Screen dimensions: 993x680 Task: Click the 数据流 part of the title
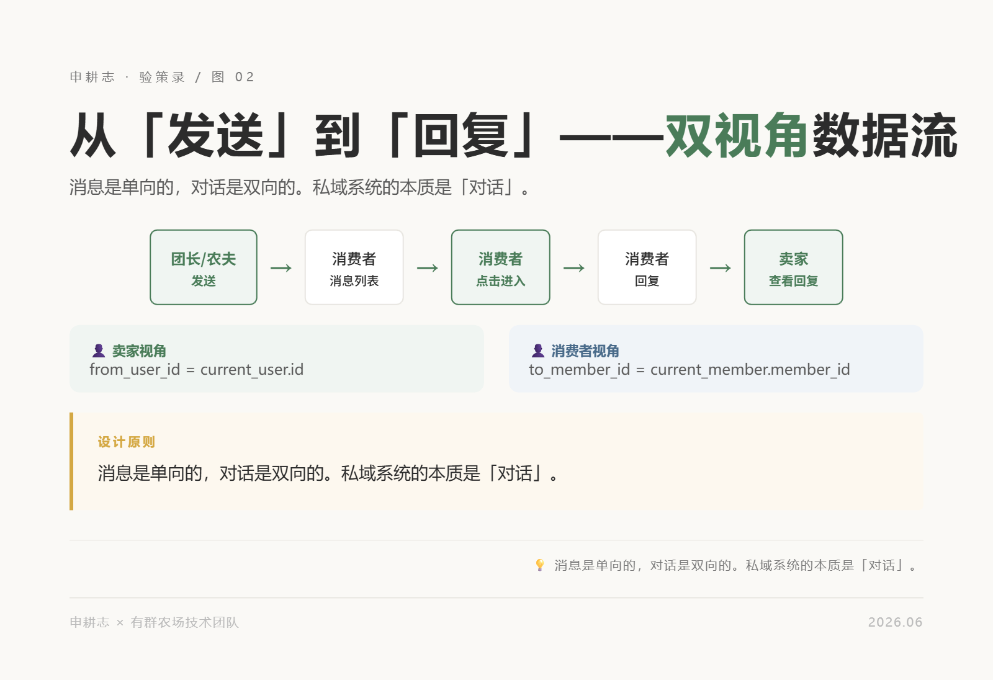(x=885, y=135)
